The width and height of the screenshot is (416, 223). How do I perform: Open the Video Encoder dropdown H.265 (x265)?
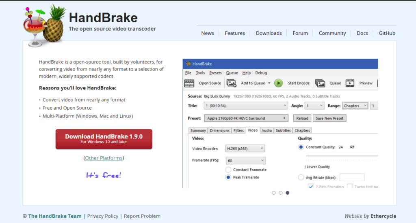[245, 149]
